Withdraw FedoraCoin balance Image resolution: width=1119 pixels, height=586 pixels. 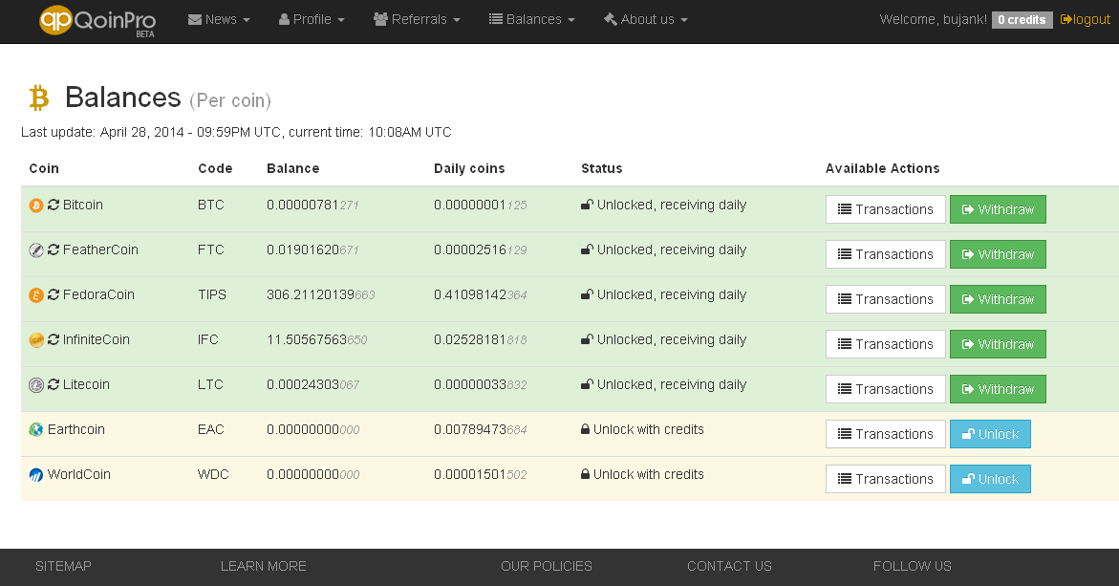coord(998,300)
